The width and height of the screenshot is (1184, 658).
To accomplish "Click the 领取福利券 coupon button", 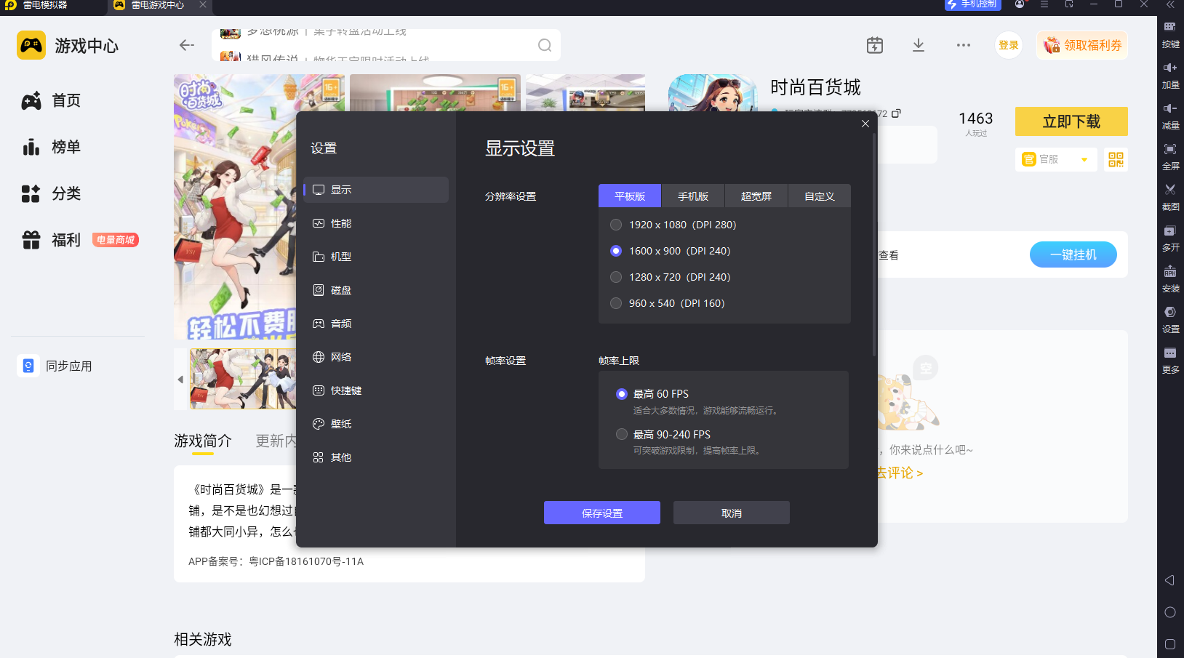I will click(x=1082, y=45).
